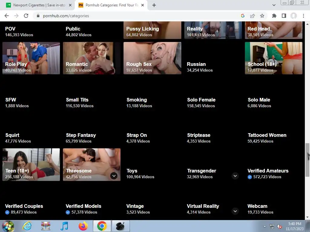Click the page scrollbar down arrow
310x232 pixels.
coord(307,217)
